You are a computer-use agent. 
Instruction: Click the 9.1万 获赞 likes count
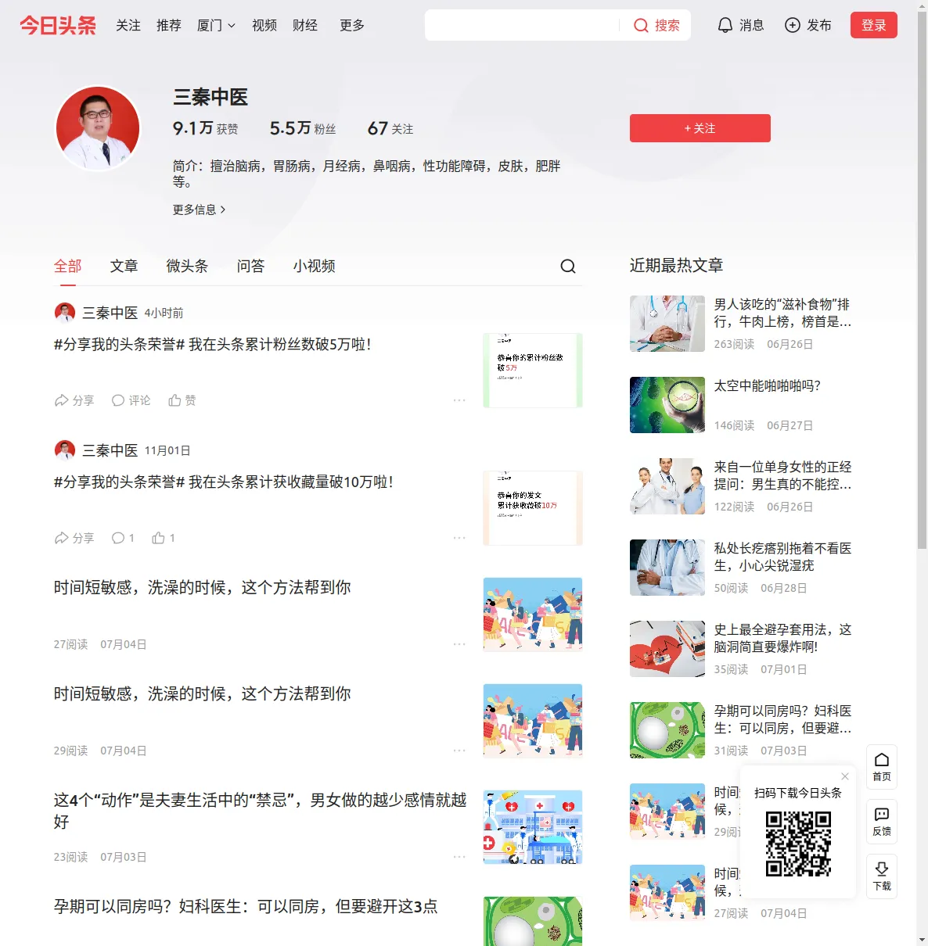(206, 128)
